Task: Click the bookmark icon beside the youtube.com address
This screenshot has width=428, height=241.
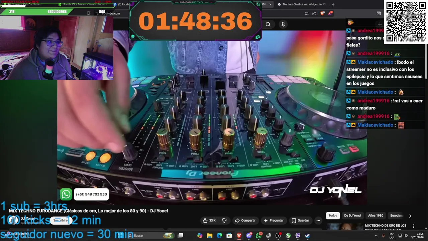Action: pyautogui.click(x=88, y=13)
